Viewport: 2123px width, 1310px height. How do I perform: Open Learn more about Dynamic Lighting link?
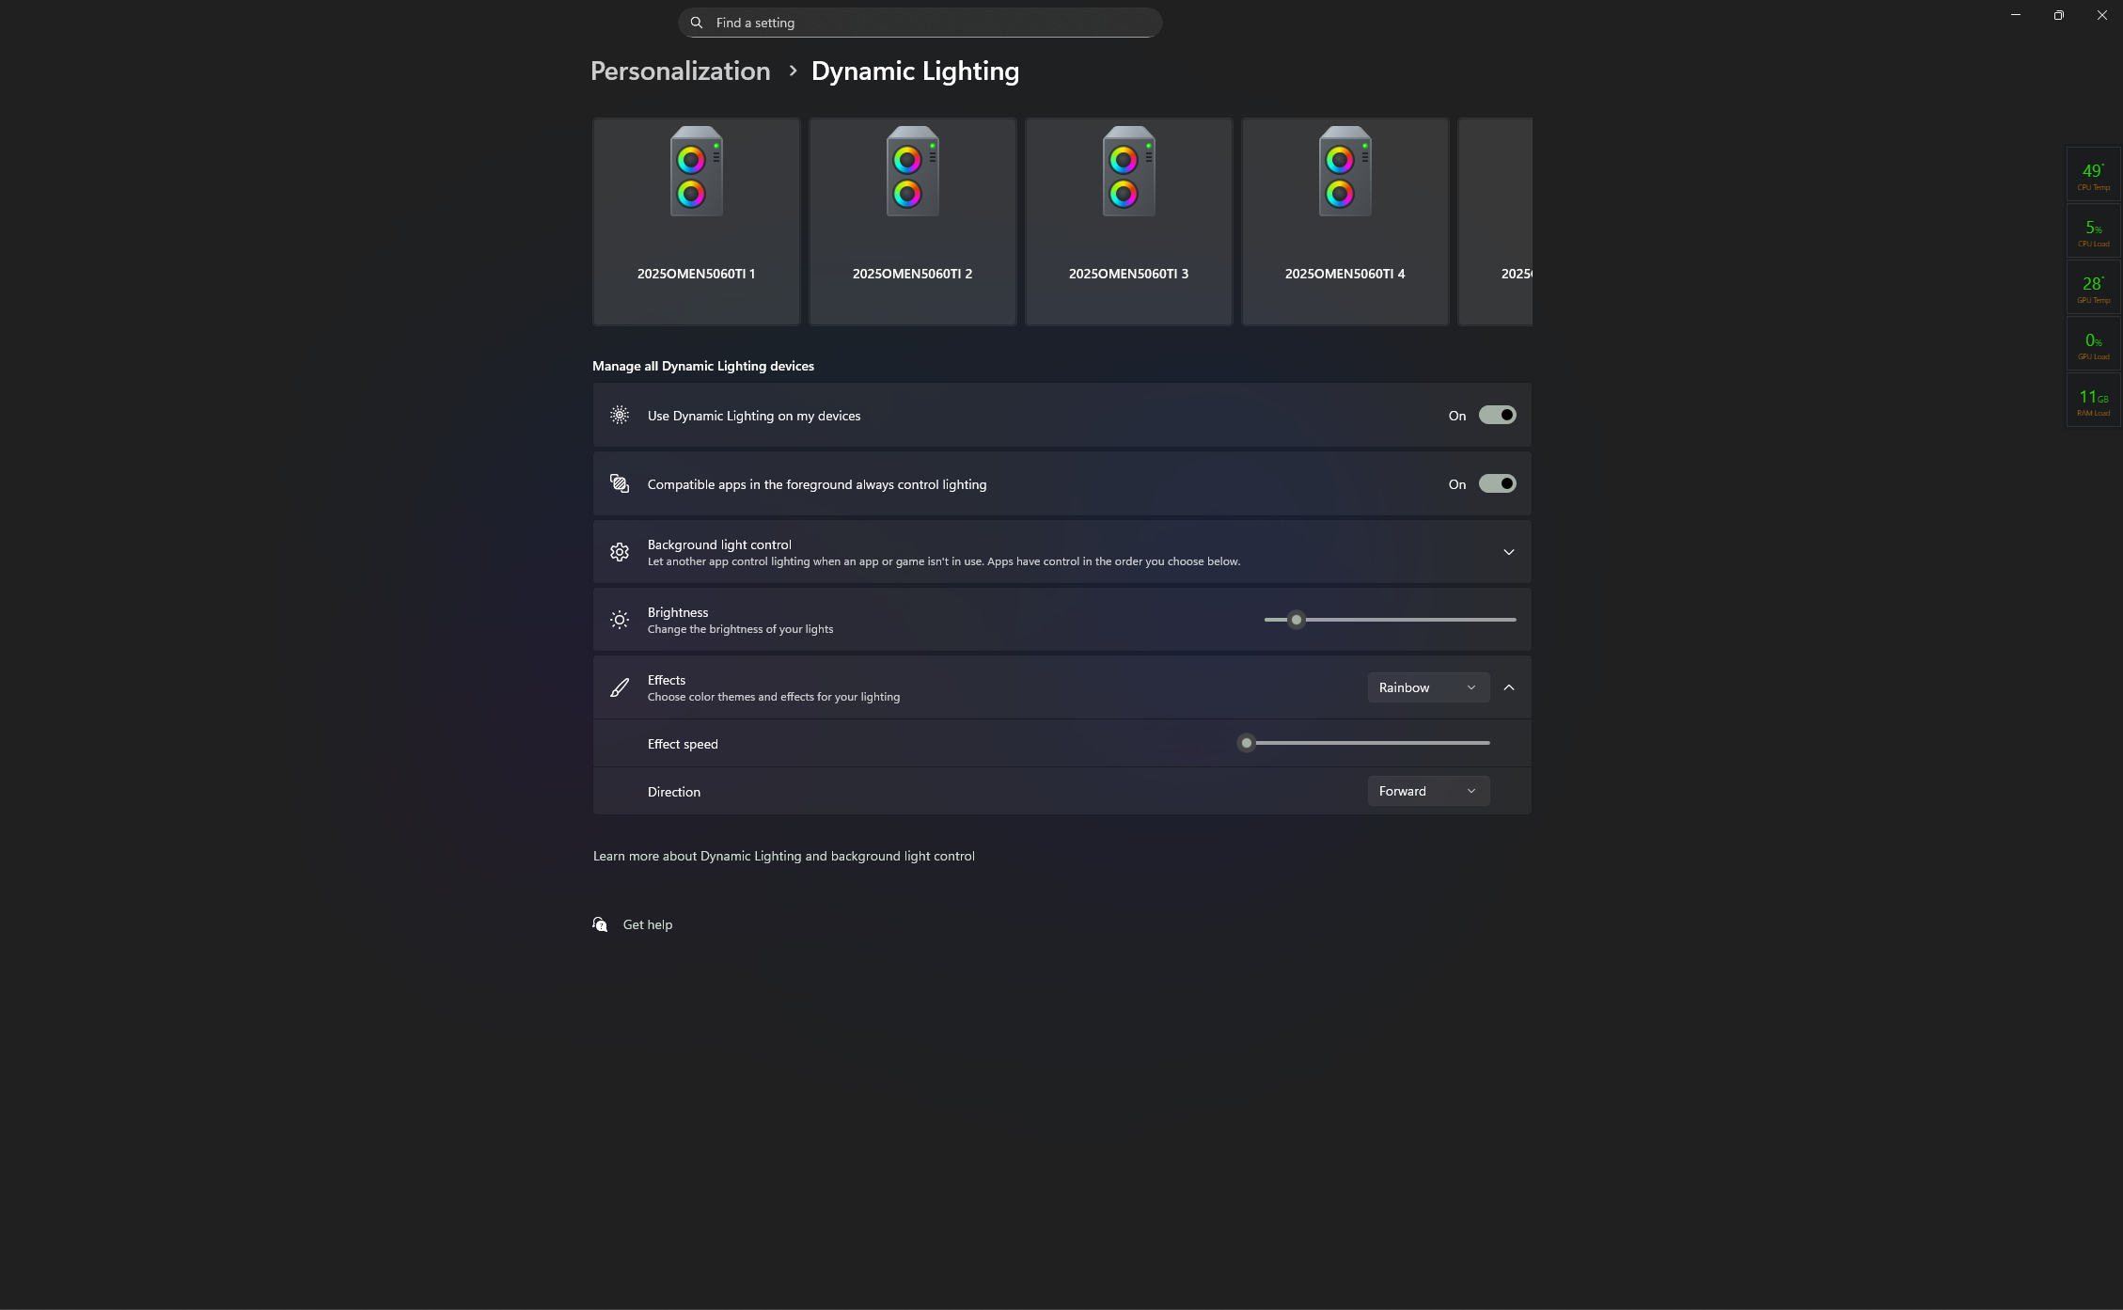[783, 856]
